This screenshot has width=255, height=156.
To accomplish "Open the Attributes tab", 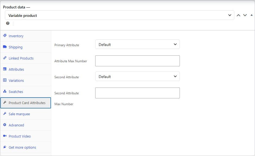I will point(26,69).
